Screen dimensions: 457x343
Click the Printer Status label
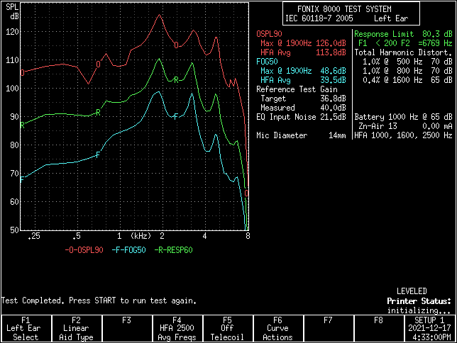pos(419,301)
